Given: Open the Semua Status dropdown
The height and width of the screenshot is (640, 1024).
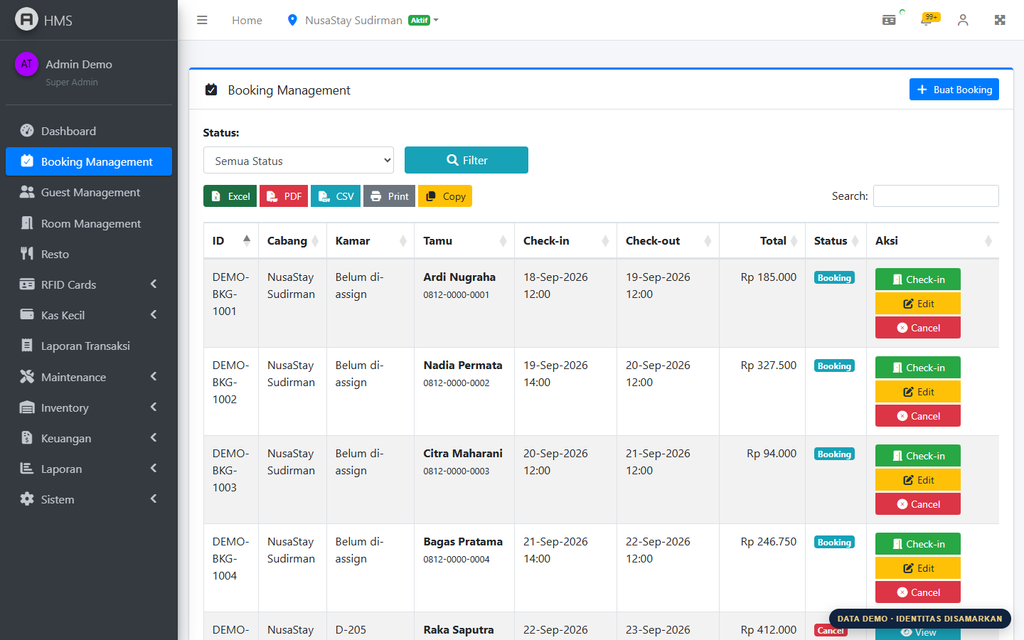Looking at the screenshot, I should click(x=299, y=161).
